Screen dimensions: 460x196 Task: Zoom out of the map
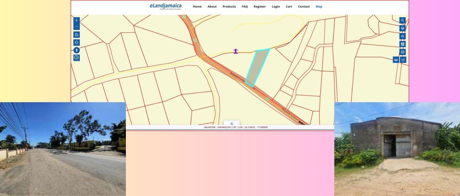pyautogui.click(x=76, y=27)
